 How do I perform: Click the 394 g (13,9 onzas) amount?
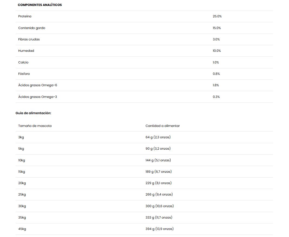point(160,229)
